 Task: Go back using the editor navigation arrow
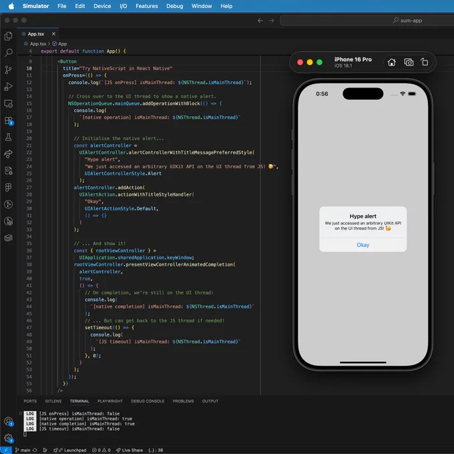260,21
